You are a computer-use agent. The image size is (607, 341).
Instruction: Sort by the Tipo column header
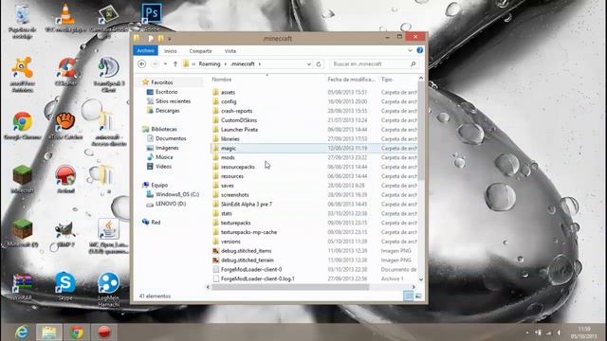click(x=387, y=80)
